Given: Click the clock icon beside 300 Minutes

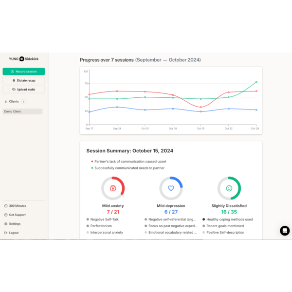Looking at the screenshot, I should pyautogui.click(x=6, y=206).
